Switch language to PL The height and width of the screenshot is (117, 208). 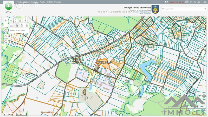point(195,2)
